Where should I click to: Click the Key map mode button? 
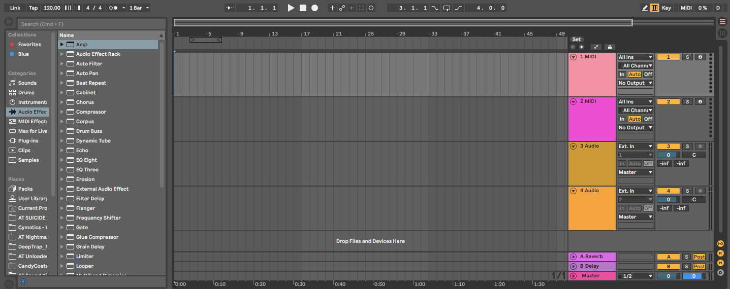tap(666, 8)
